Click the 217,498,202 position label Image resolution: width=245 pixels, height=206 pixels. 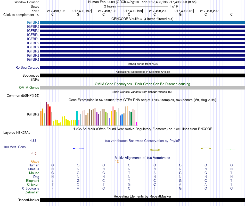[209, 11]
